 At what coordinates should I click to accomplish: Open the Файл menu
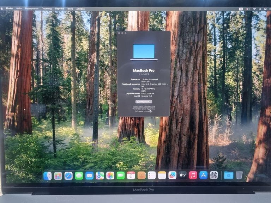tap(19, 8)
